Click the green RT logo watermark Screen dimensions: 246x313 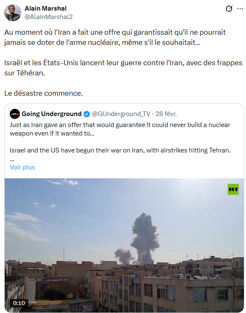[233, 189]
